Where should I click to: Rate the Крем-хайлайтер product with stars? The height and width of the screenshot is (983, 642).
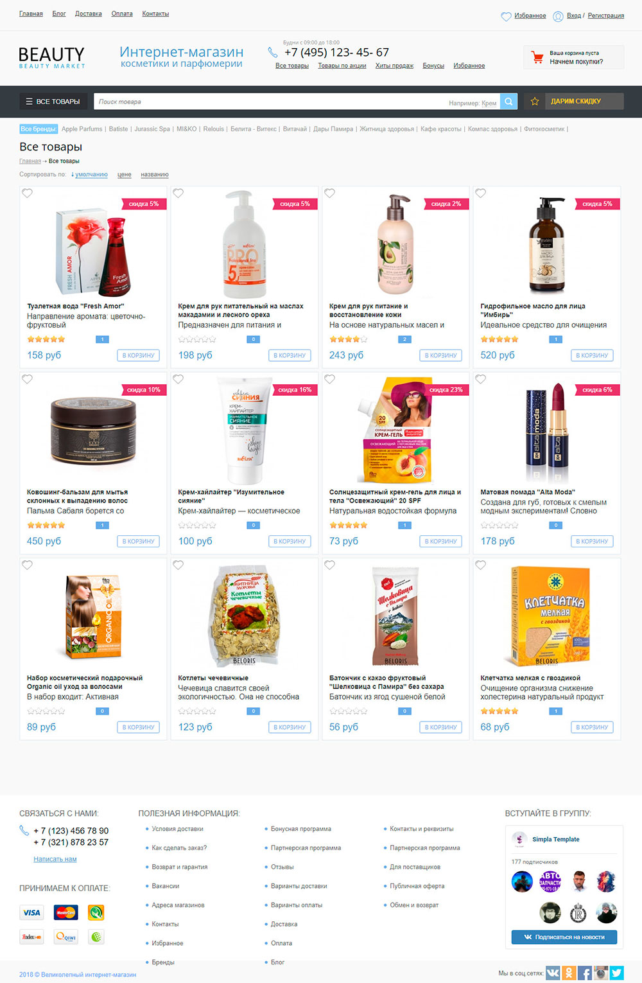point(197,526)
